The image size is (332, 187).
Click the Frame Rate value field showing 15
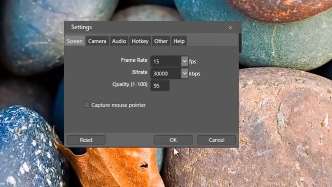coord(166,61)
